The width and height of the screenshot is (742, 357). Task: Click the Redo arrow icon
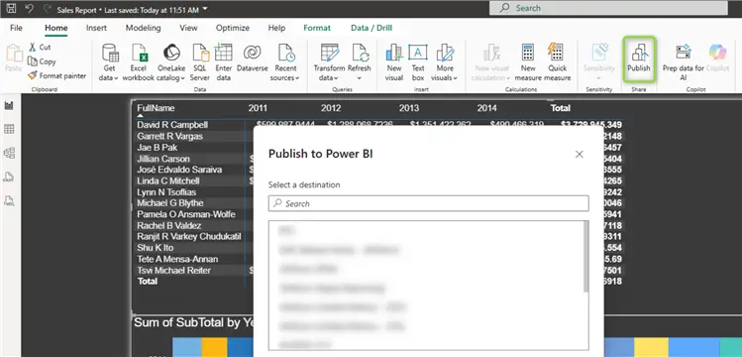tap(47, 9)
